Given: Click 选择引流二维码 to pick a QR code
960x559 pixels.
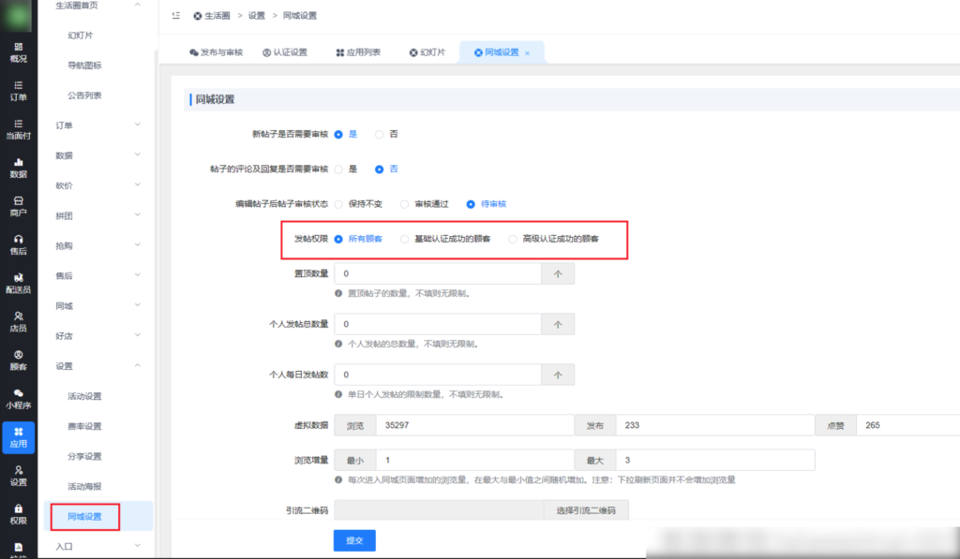Looking at the screenshot, I should 585,508.
